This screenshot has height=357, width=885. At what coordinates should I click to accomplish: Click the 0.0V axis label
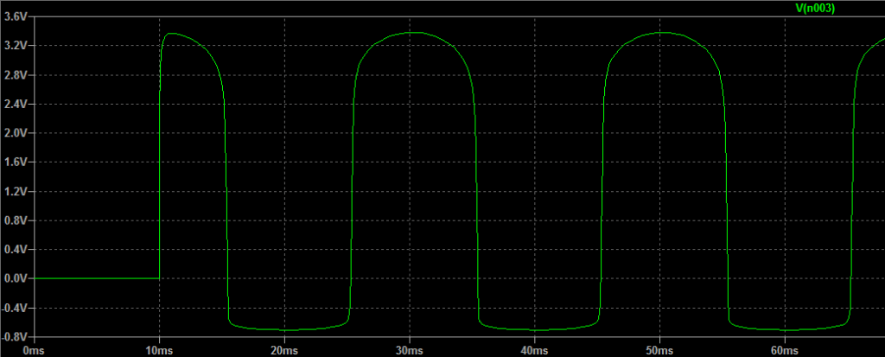pos(16,278)
